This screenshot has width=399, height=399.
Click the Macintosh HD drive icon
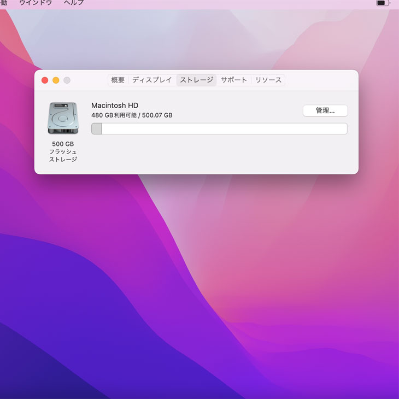click(63, 118)
